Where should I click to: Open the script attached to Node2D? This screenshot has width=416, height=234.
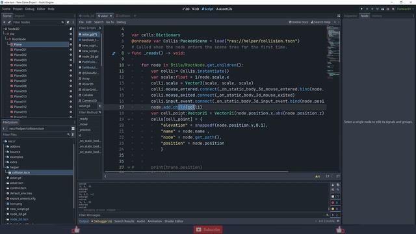(71, 29)
